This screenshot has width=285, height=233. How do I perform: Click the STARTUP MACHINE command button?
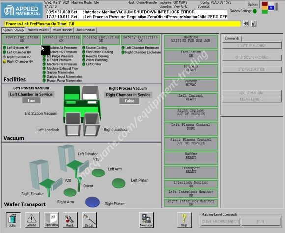252,46
